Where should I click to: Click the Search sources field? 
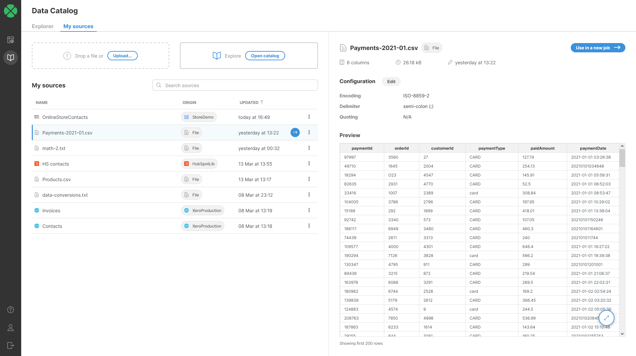click(x=235, y=85)
